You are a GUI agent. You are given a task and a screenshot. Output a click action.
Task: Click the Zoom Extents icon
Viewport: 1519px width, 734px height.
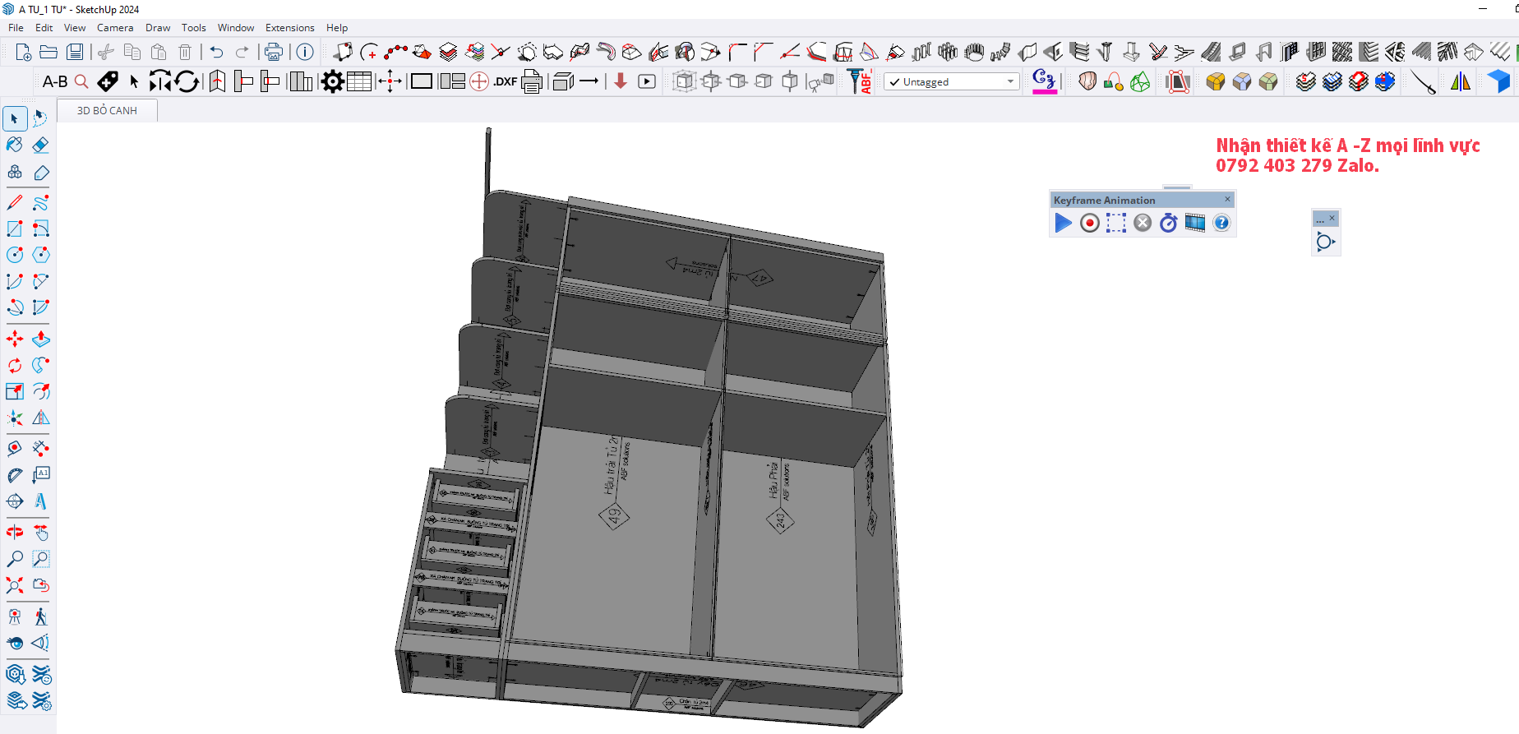(x=15, y=585)
